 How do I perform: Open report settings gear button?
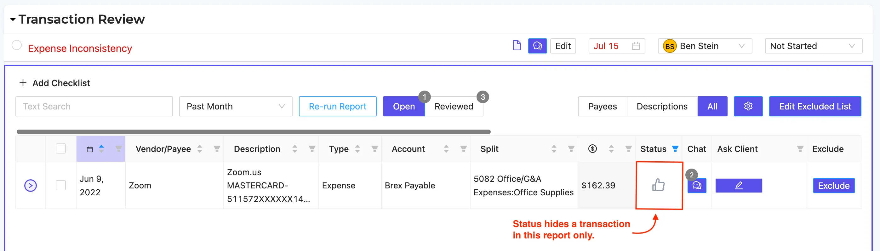(748, 106)
